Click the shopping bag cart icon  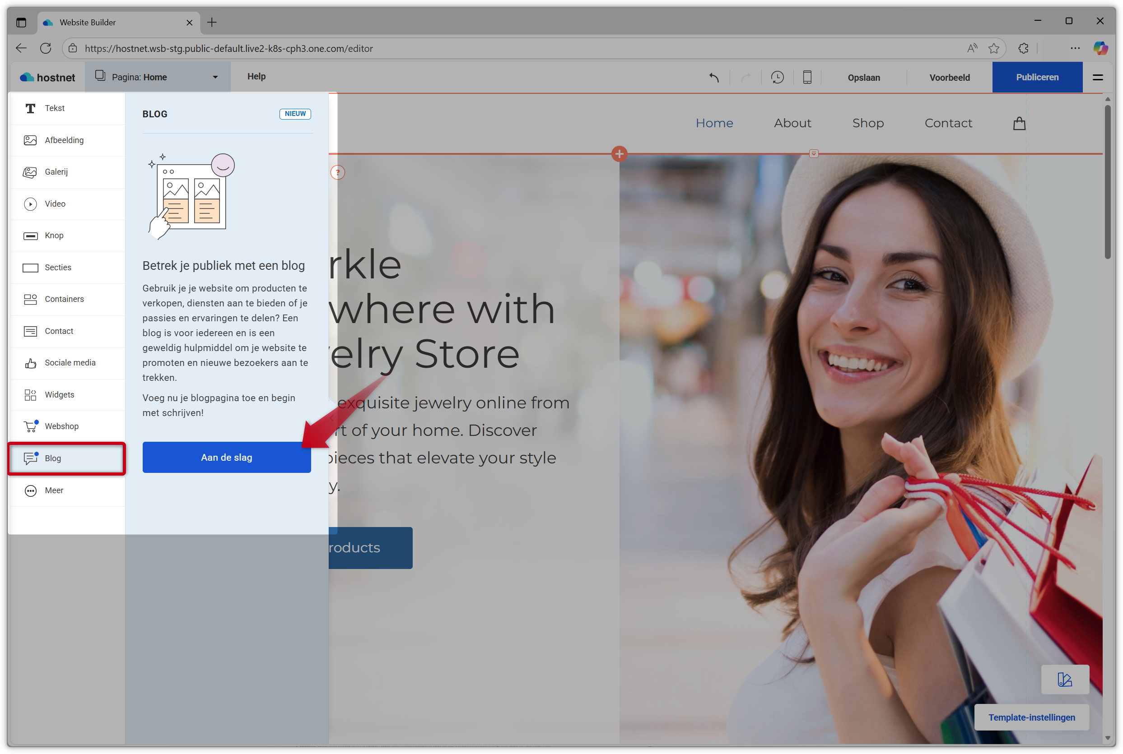click(x=1019, y=124)
